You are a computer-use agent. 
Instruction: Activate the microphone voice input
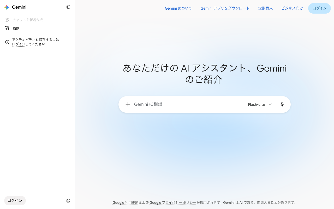[282, 104]
